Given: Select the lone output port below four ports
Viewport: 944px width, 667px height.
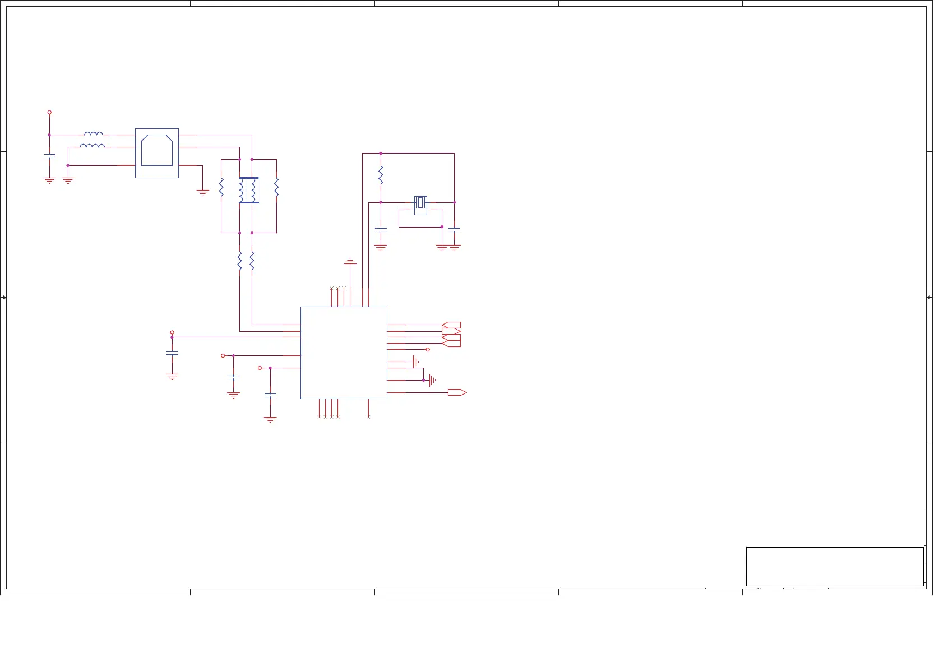Looking at the screenshot, I should tap(457, 392).
